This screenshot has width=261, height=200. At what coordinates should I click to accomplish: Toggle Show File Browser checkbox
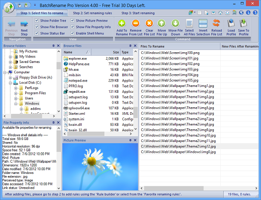pyautogui.click(x=37, y=27)
